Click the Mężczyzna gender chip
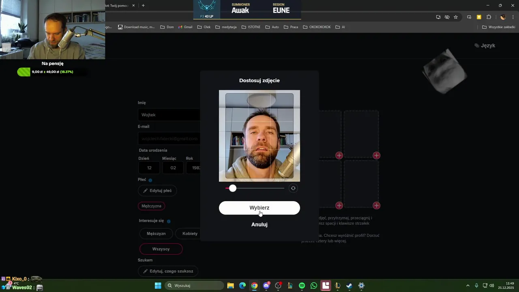519x292 pixels. [151, 206]
